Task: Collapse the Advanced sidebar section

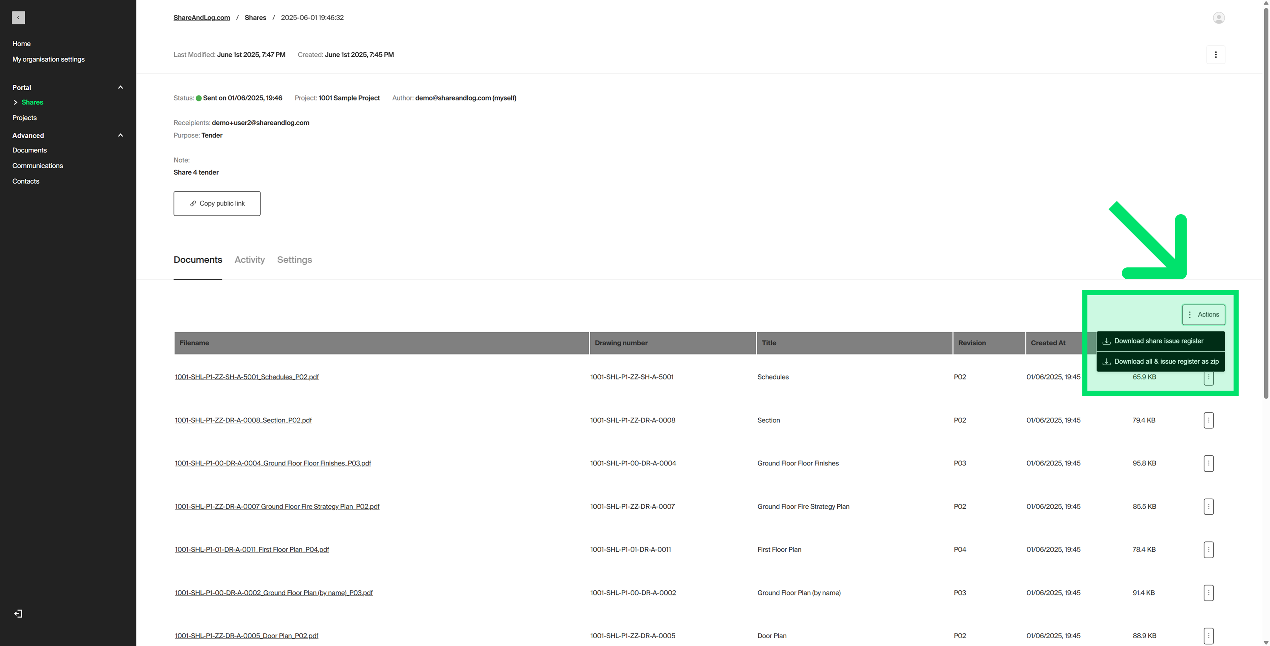Action: (120, 135)
